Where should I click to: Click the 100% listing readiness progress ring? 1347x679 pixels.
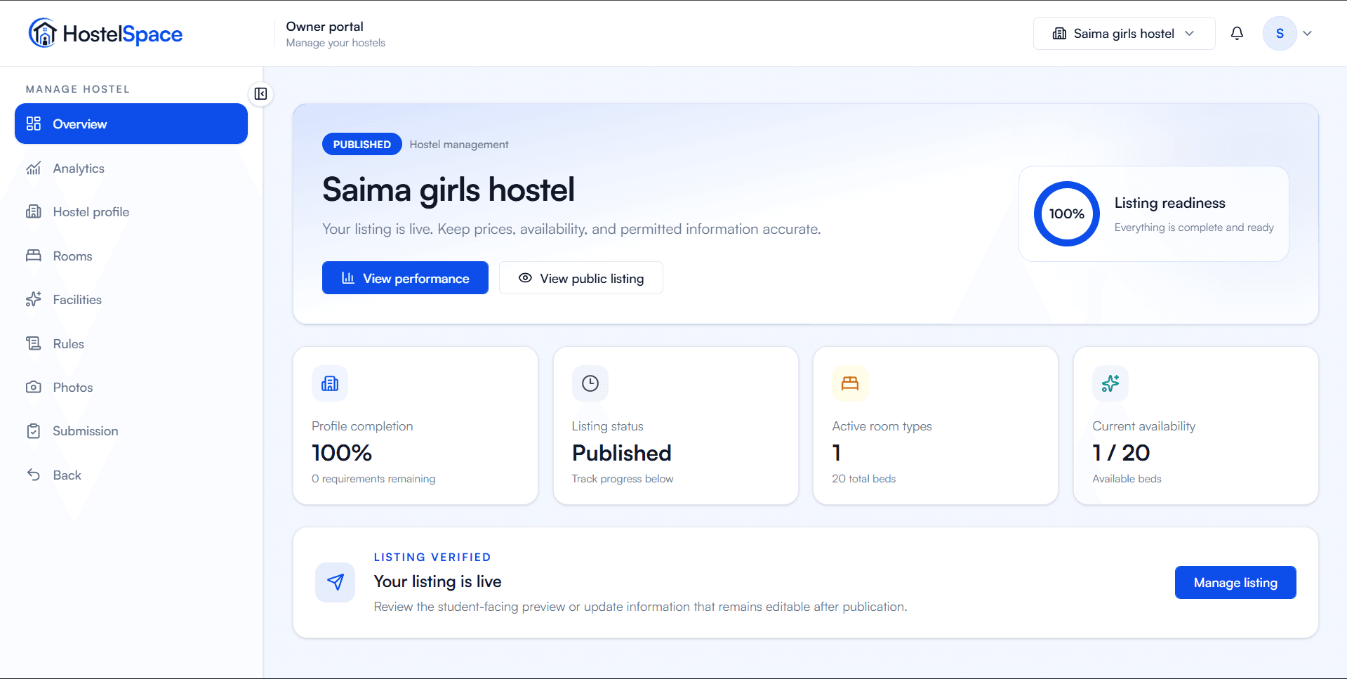point(1067,213)
